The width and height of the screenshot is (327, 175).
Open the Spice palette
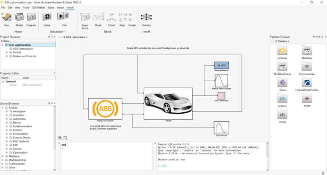(283, 83)
